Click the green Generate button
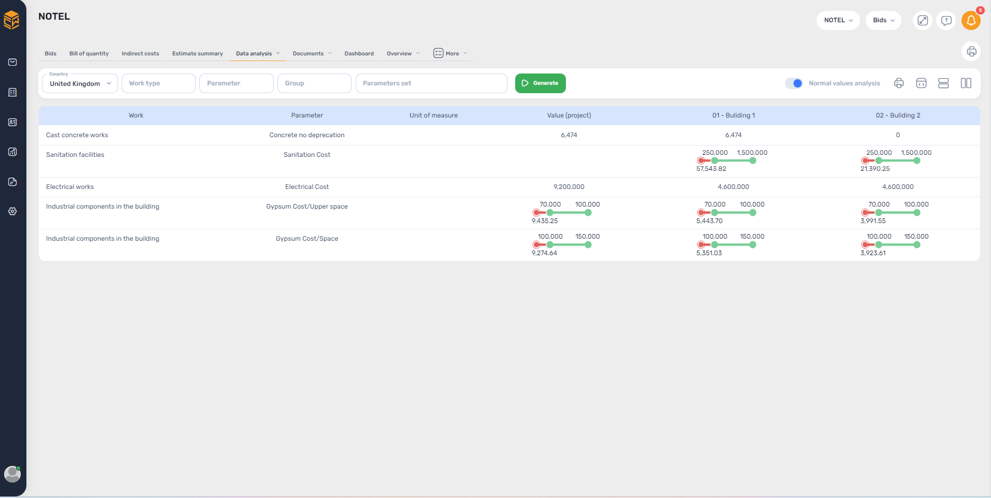The image size is (991, 498). 540,83
